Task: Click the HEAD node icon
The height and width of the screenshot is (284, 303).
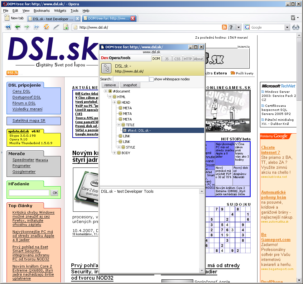Action: pyautogui.click(x=119, y=102)
